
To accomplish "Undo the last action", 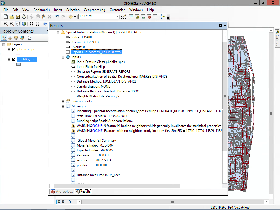I will pos(57,17).
